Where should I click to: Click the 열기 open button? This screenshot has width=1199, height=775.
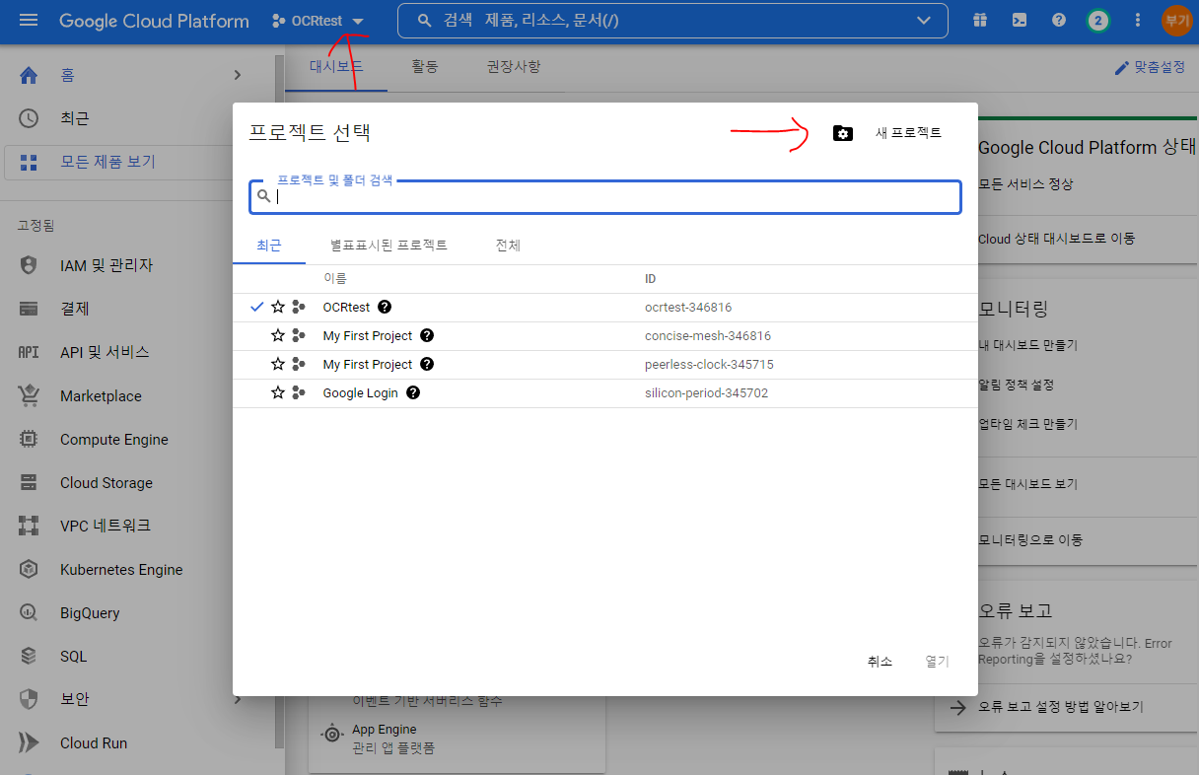coord(937,662)
